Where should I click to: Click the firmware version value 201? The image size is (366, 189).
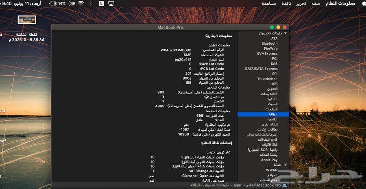point(188,74)
